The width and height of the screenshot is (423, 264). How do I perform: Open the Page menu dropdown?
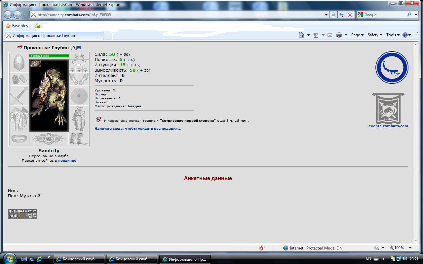(x=357, y=35)
